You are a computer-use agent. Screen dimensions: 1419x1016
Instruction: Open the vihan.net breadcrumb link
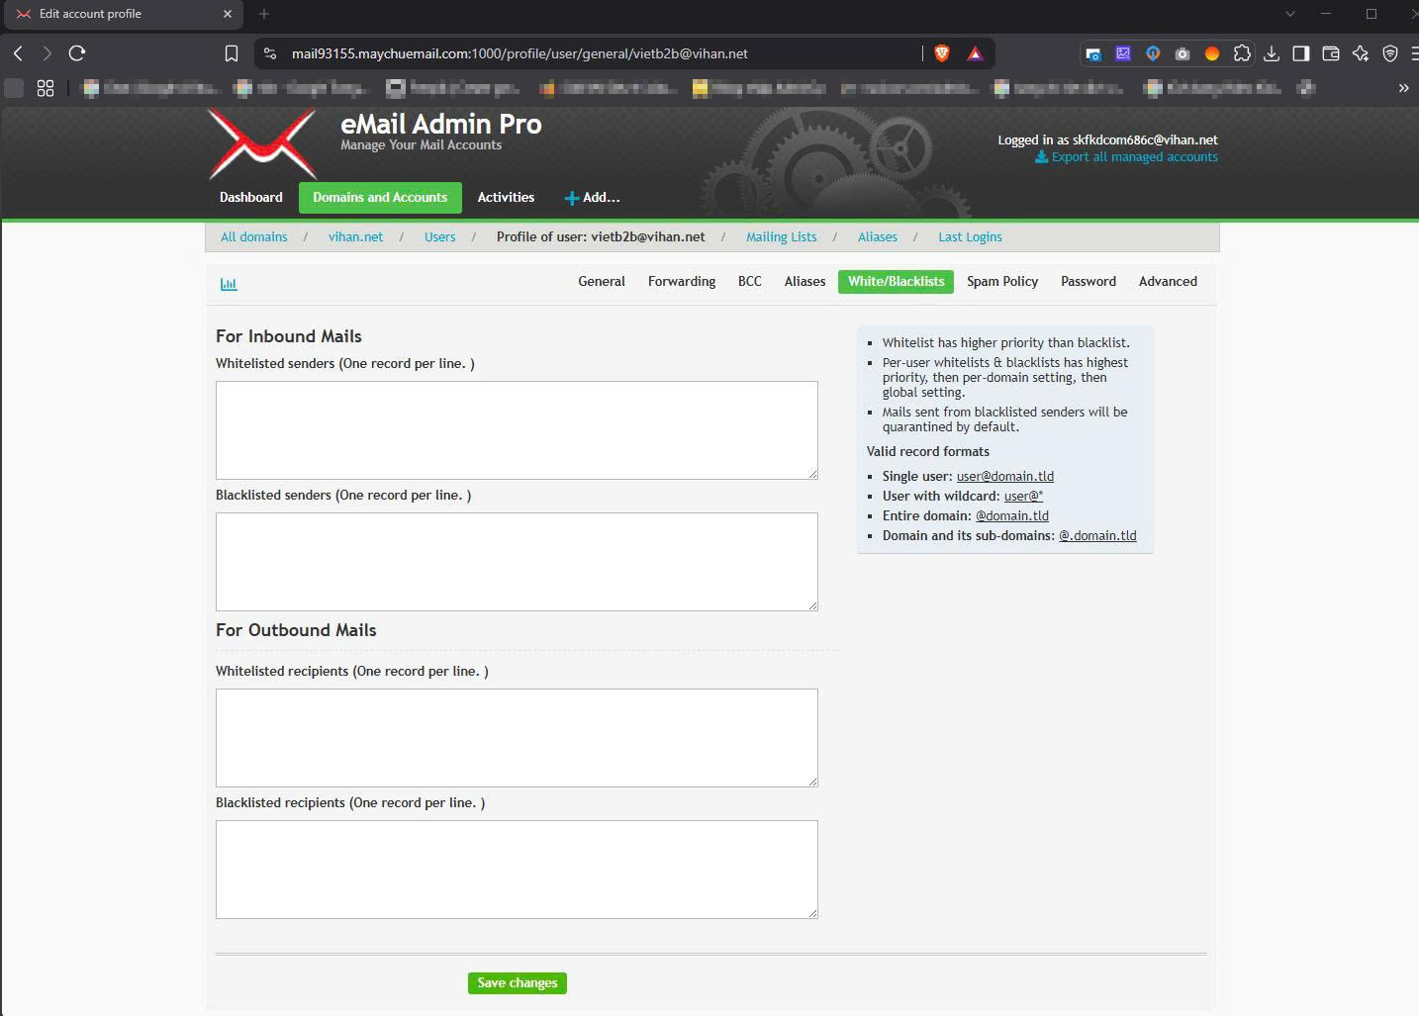coord(355,237)
